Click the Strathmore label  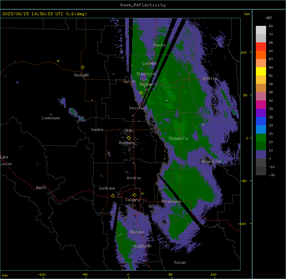tap(171, 201)
